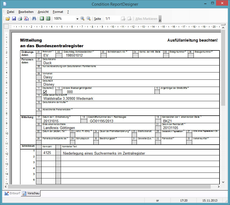
Task: Click the PDF export icon
Action: point(26,19)
